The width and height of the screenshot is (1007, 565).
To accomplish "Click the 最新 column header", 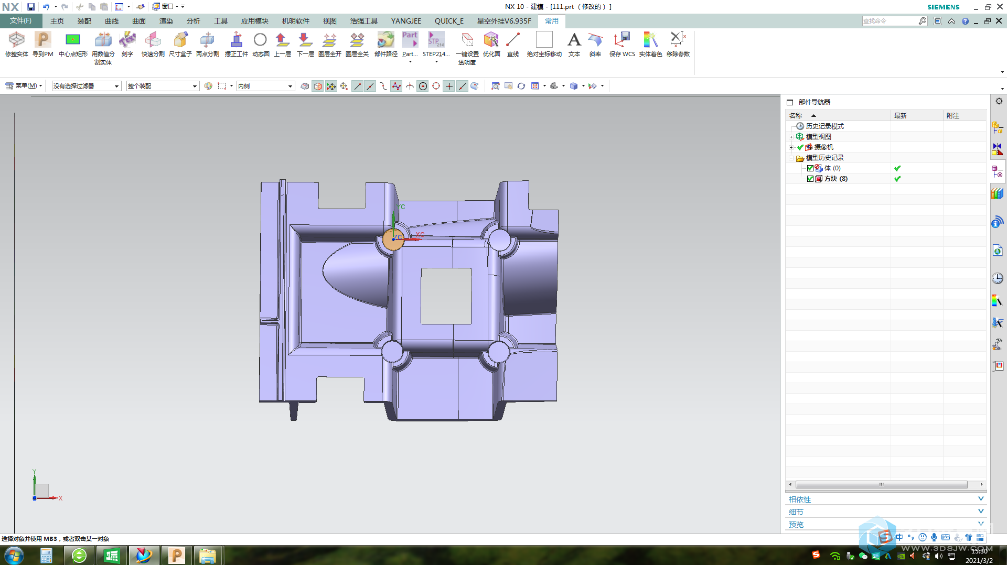I will [917, 115].
